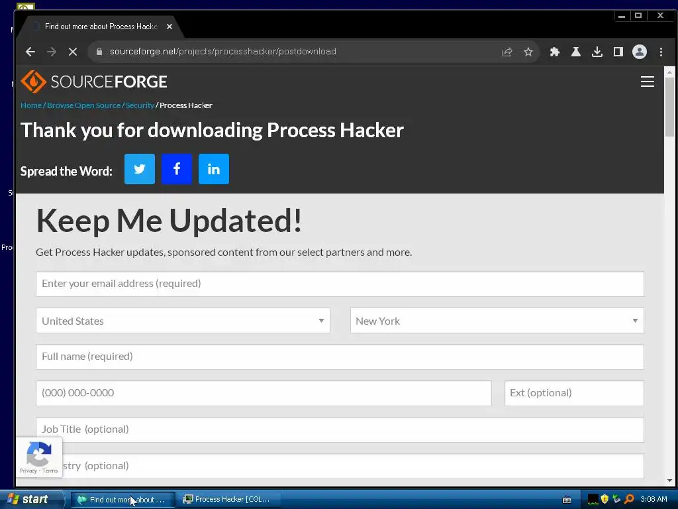Open the Downloads toolbar icon
Image resolution: width=678 pixels, height=509 pixels.
pos(597,52)
